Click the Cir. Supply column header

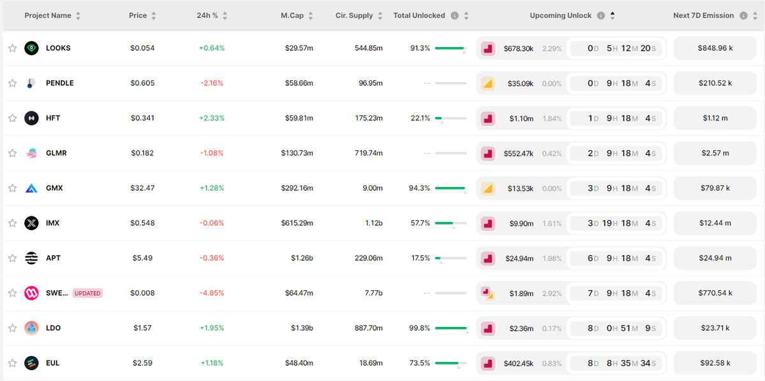coord(354,15)
